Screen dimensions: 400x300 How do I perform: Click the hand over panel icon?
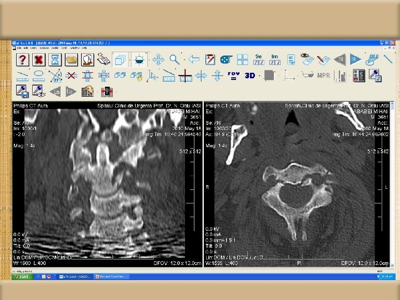click(88, 91)
